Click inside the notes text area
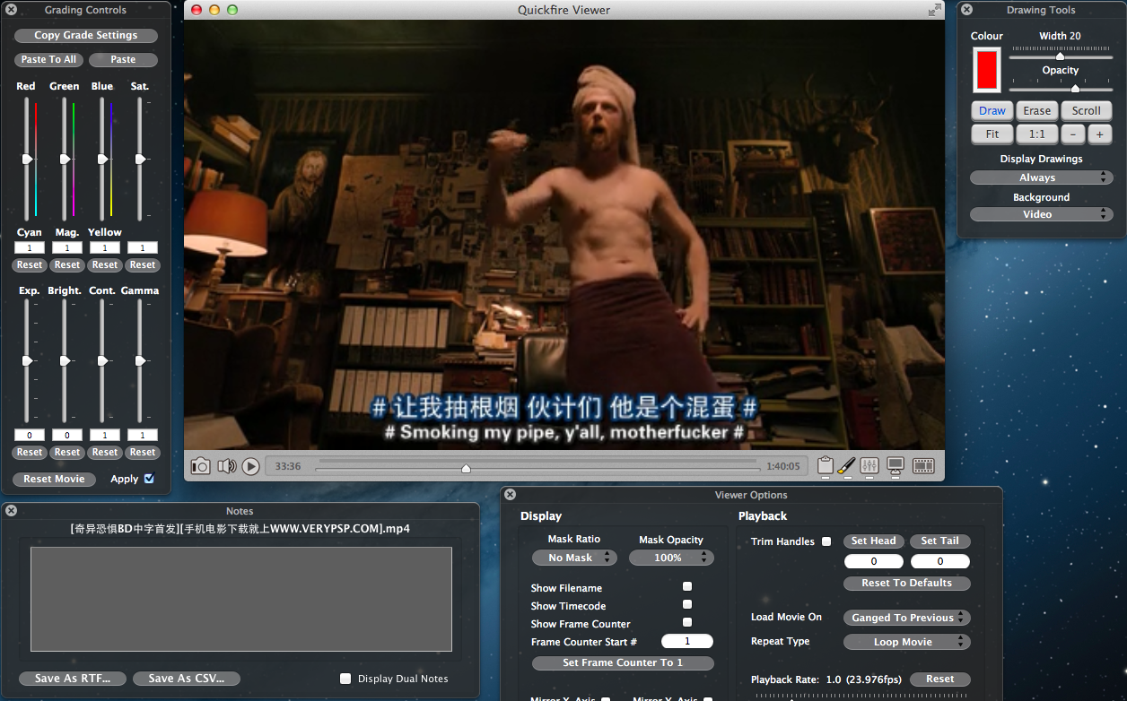 pyautogui.click(x=240, y=599)
